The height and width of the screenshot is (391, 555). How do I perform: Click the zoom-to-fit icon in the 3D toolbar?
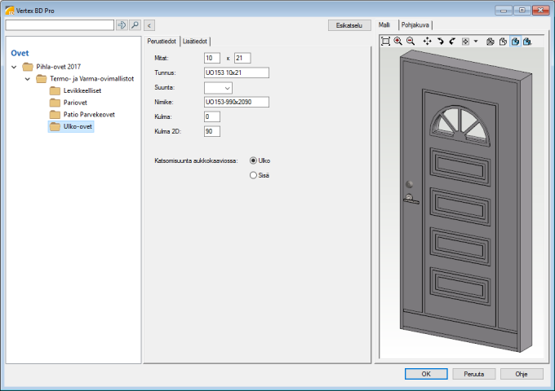pos(386,41)
